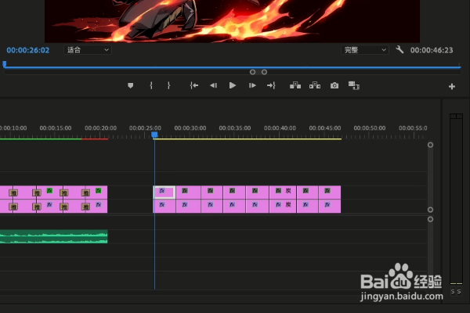Select the last pink clip ending near 00:00:45:00
Image resolution: width=470 pixels, height=313 pixels.
point(330,192)
